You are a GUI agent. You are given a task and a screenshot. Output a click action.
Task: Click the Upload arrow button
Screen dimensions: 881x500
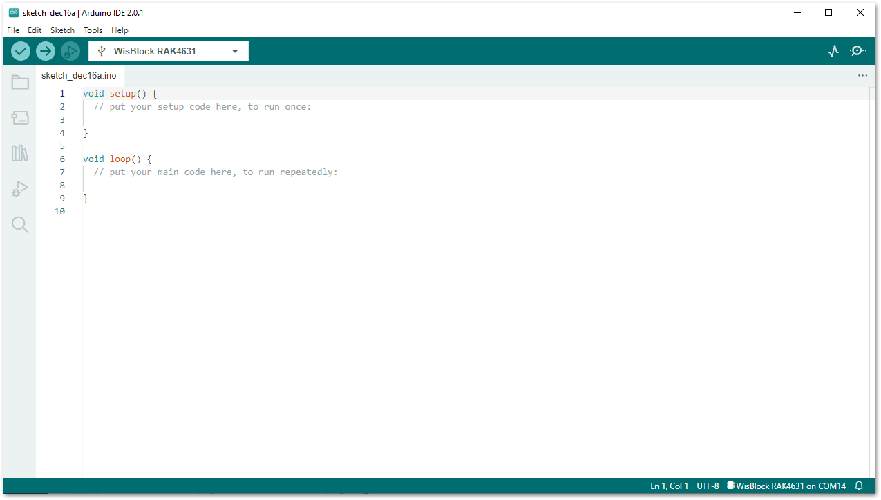point(46,51)
